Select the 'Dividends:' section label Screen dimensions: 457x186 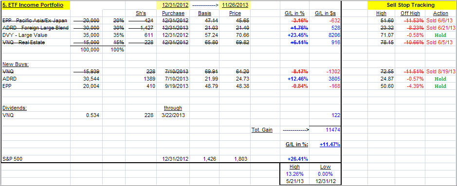pyautogui.click(x=15, y=108)
